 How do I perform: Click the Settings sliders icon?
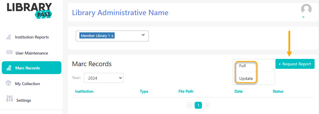pyautogui.click(x=10, y=98)
